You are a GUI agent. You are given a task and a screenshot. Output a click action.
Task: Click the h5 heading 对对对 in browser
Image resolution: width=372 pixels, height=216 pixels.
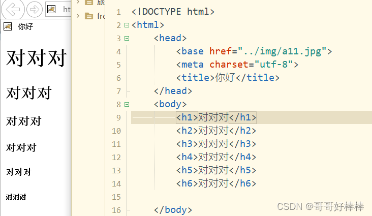(x=19, y=172)
